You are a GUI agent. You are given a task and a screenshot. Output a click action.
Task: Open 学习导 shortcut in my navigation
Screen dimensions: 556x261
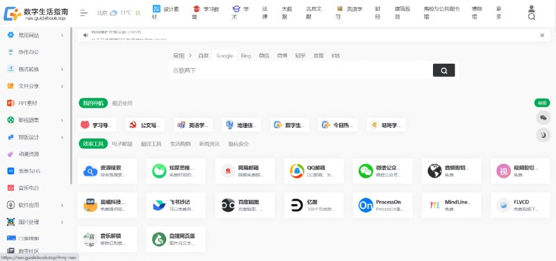[97, 125]
